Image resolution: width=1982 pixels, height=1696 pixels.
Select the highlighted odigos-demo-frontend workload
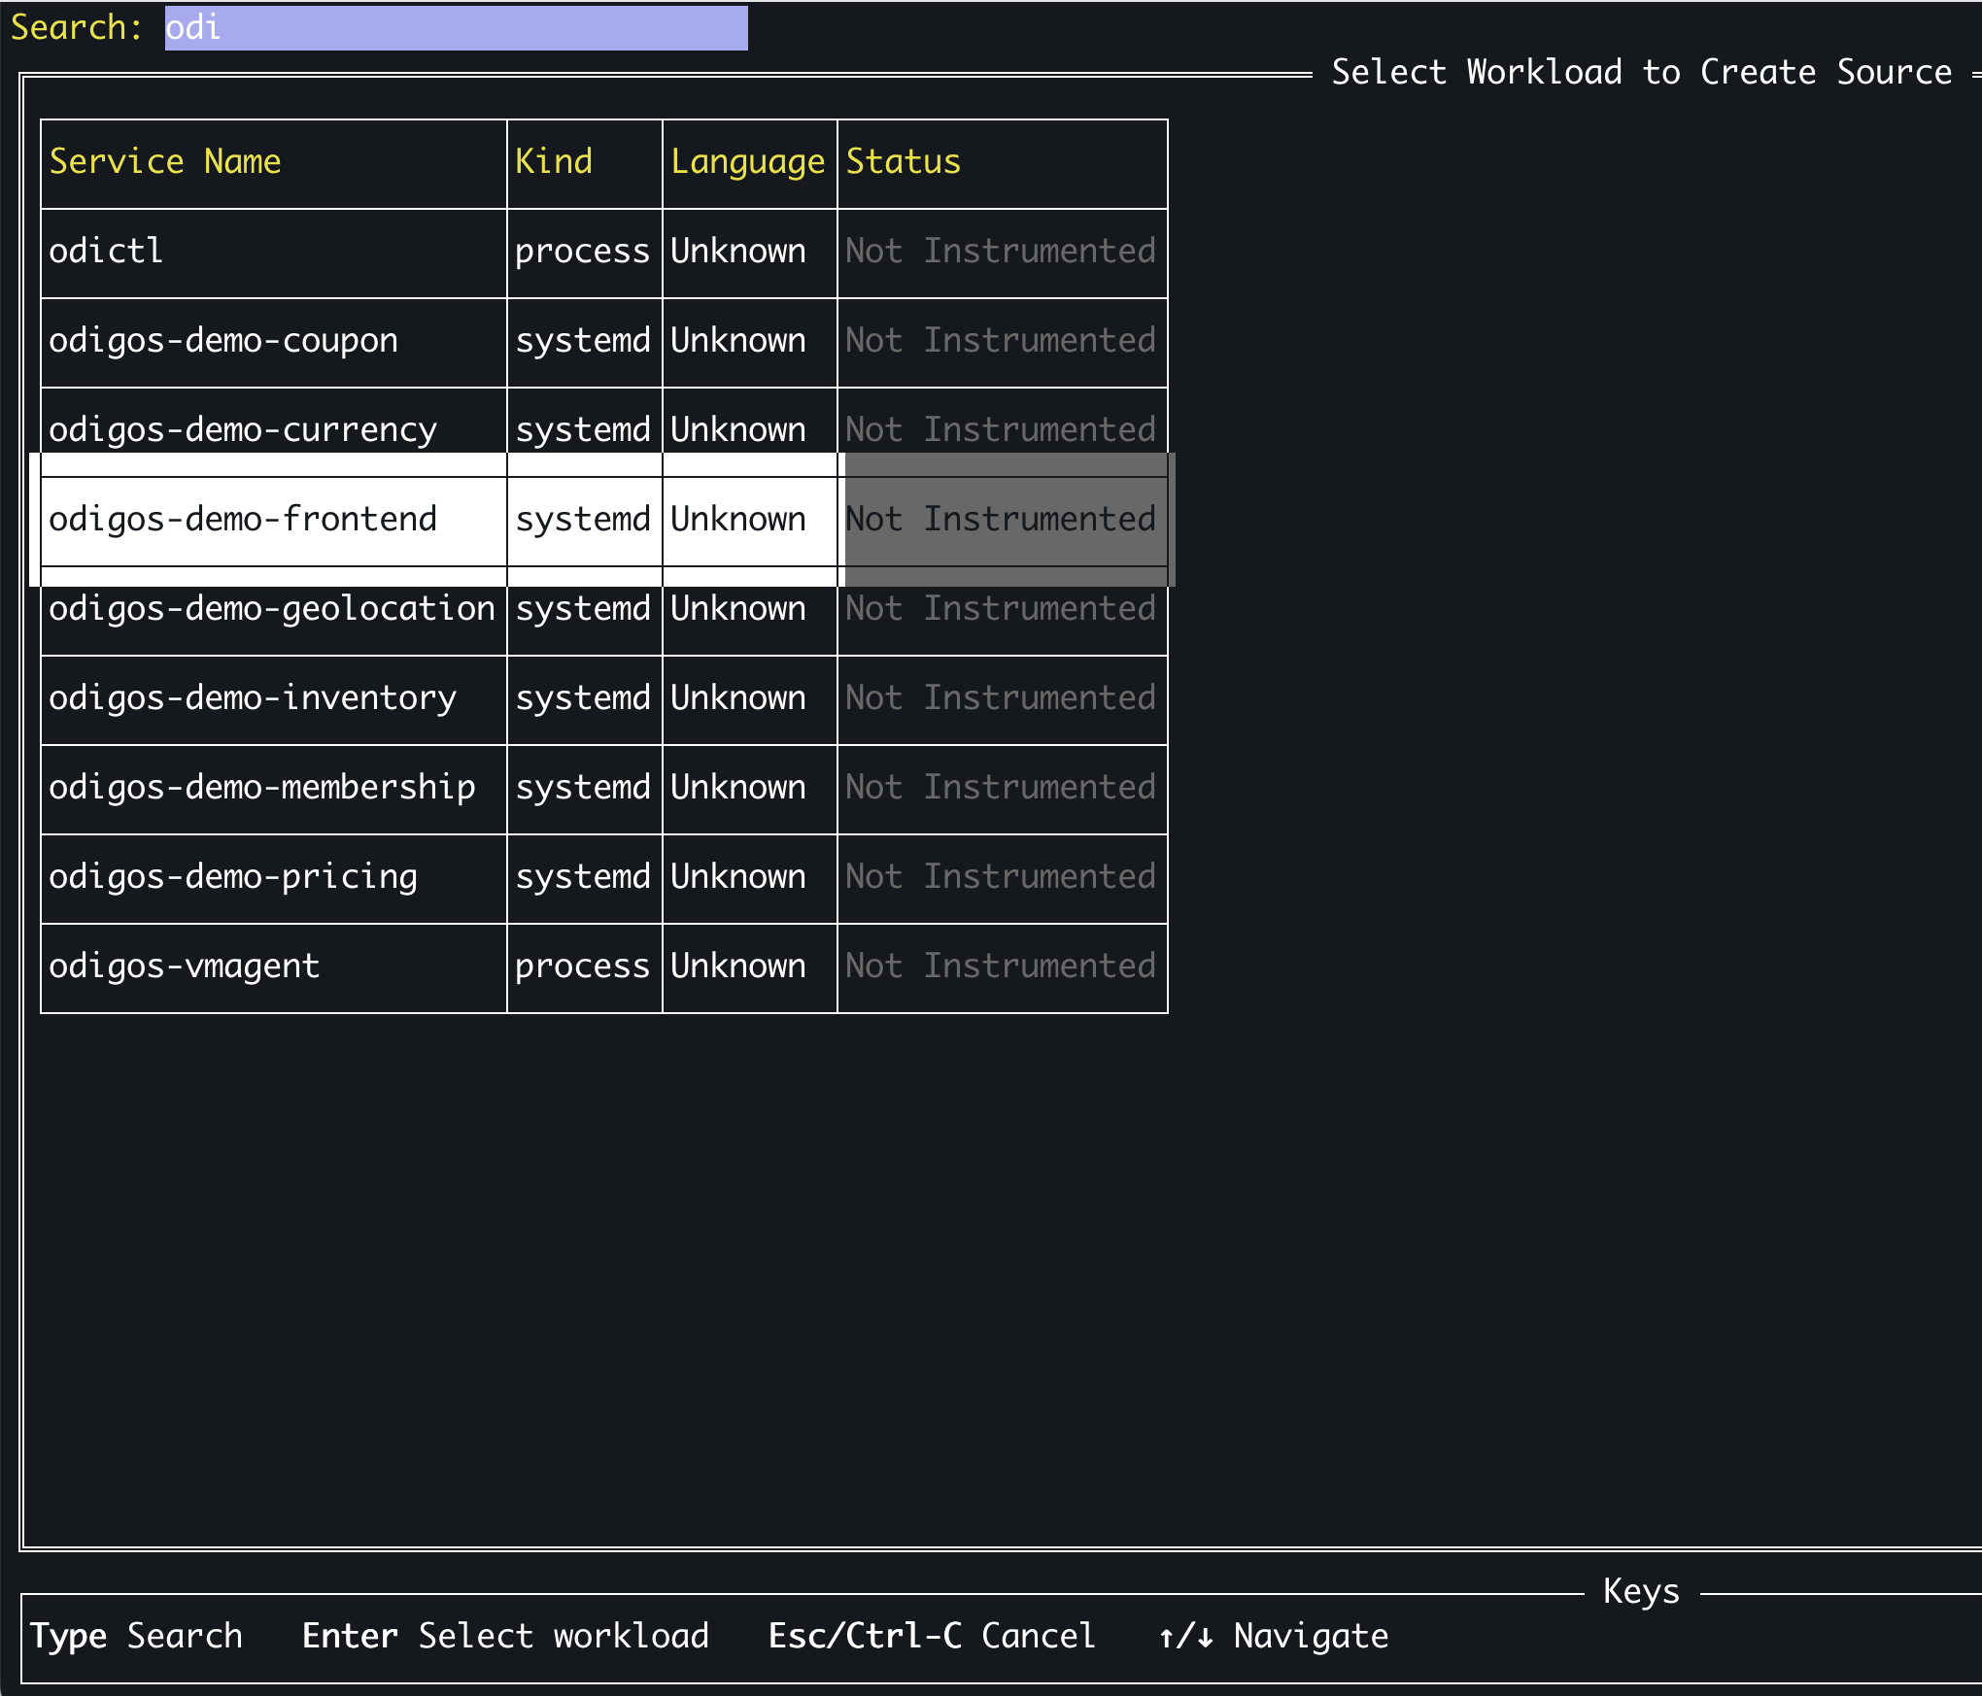pyautogui.click(x=243, y=520)
